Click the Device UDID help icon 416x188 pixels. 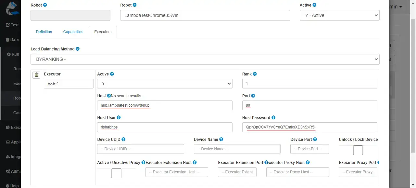click(x=123, y=139)
